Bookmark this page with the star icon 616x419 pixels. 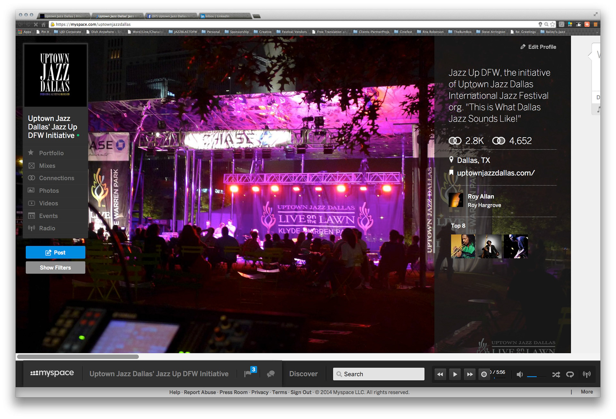click(x=552, y=24)
